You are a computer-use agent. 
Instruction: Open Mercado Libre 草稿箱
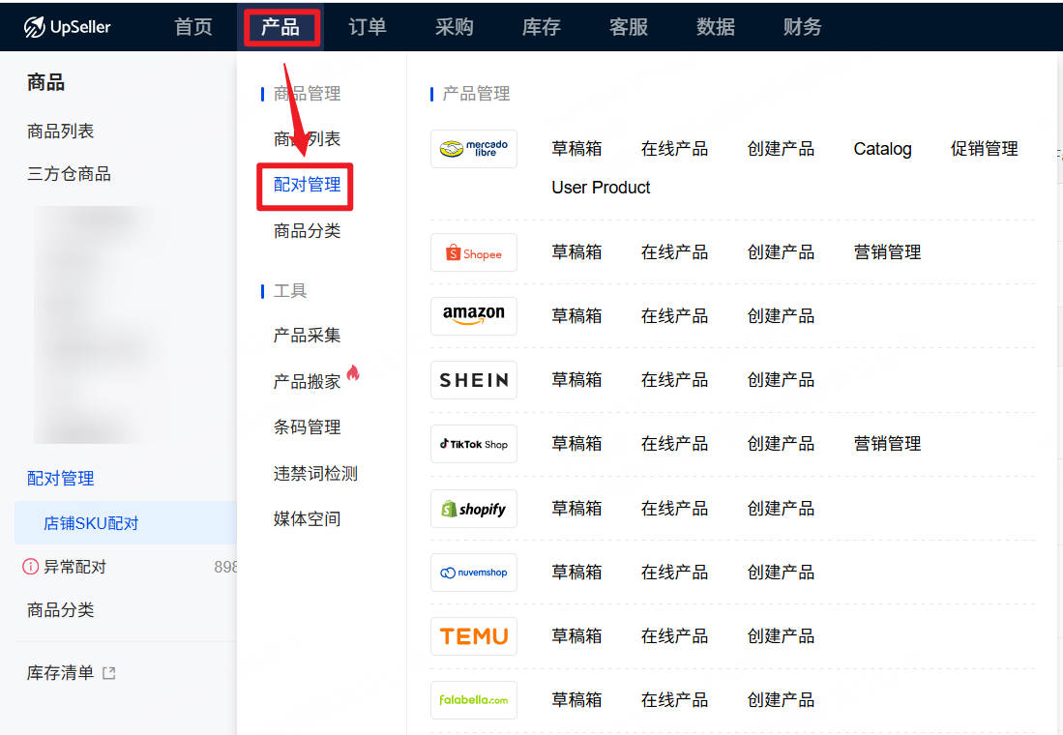tap(576, 149)
